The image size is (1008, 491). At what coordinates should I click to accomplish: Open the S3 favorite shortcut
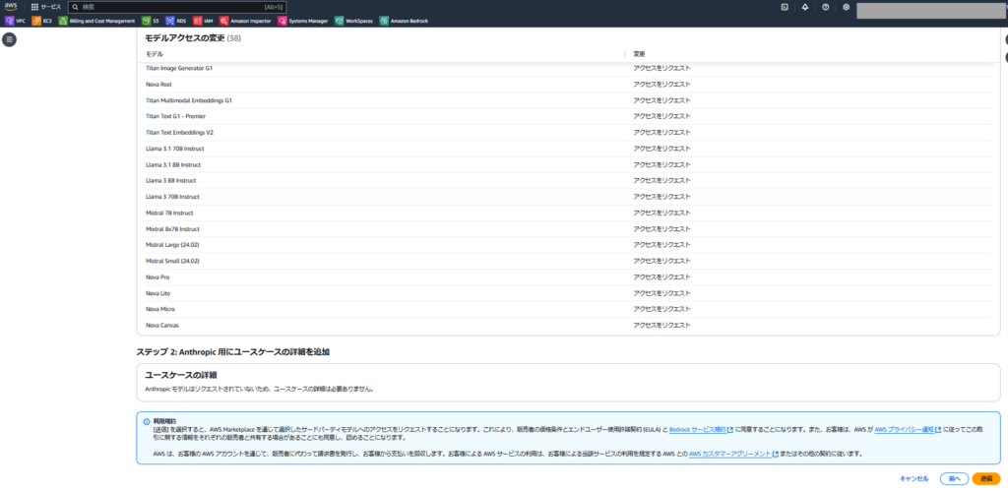click(x=151, y=21)
